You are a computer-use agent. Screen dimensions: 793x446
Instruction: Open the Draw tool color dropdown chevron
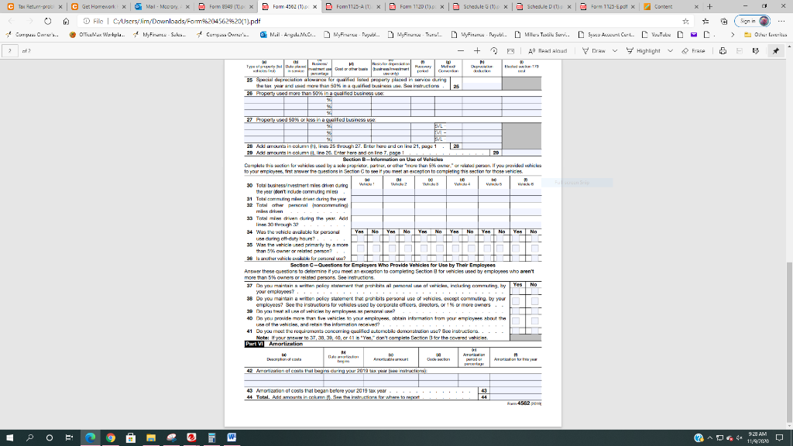tap(615, 52)
